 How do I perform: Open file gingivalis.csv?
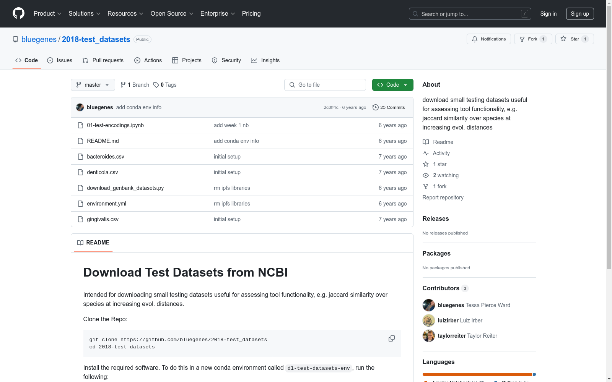(x=103, y=219)
